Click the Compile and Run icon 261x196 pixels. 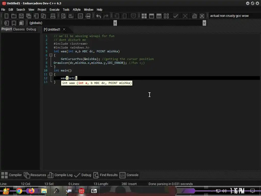coord(159,16)
